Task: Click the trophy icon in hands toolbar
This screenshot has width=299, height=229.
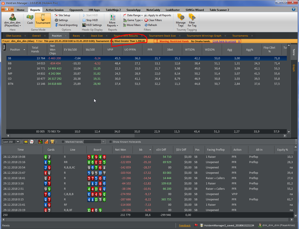Action: (x=52, y=142)
